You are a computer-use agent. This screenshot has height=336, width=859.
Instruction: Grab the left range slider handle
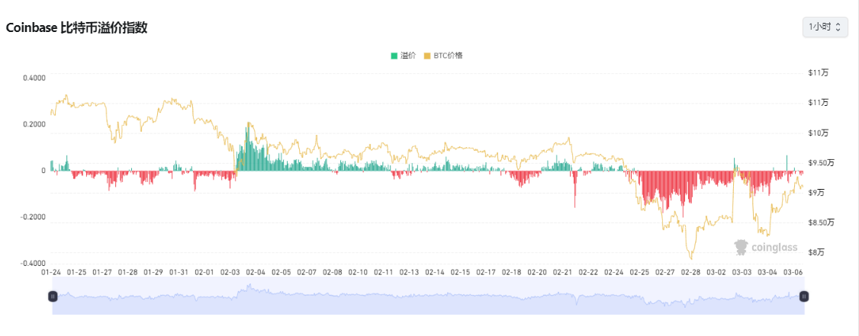click(53, 296)
